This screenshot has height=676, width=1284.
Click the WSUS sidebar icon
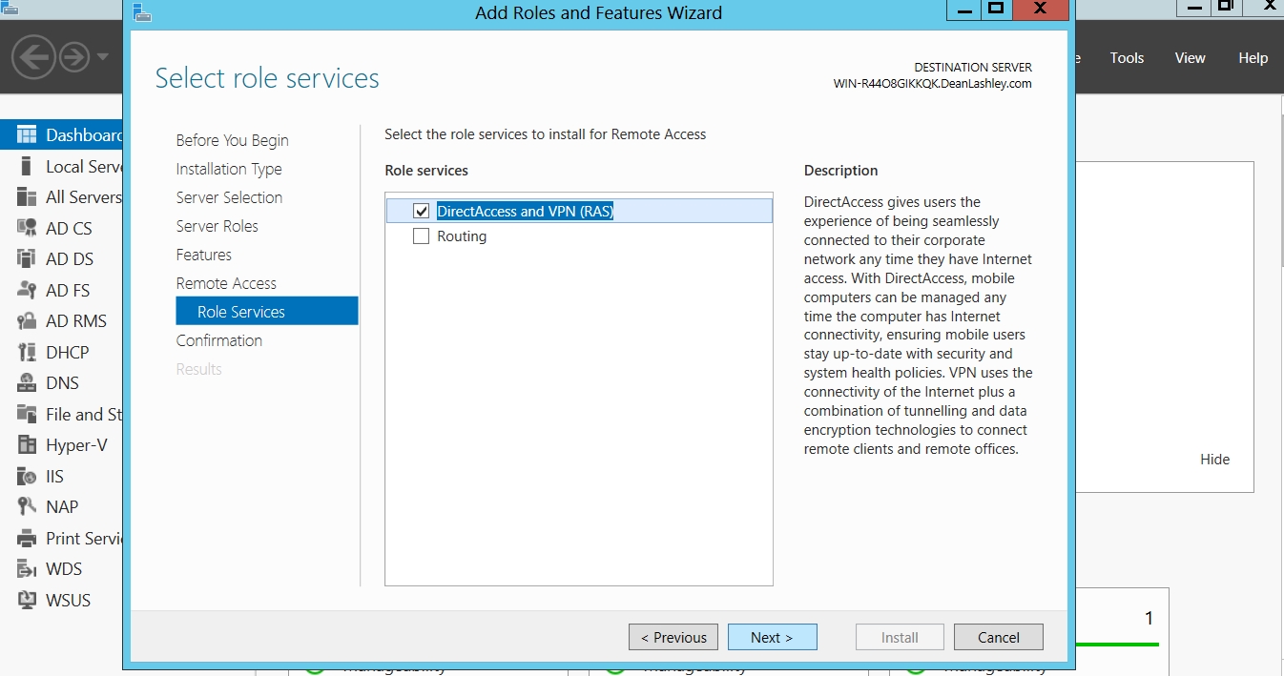tap(27, 600)
